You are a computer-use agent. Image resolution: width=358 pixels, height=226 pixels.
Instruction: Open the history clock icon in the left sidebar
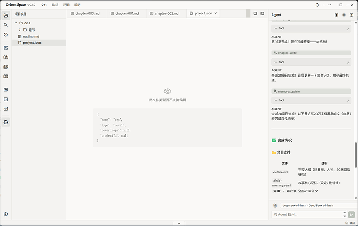tap(6, 35)
